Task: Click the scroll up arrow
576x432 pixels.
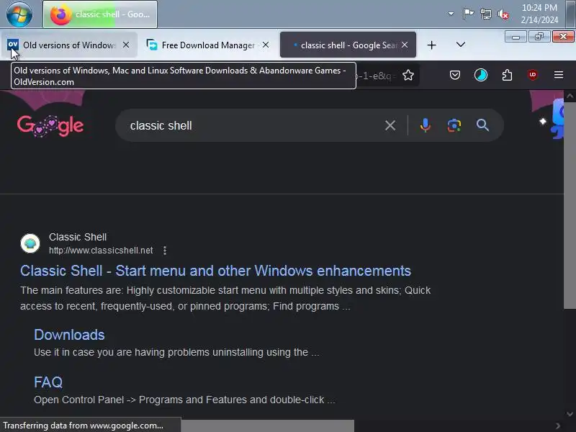Action: pyautogui.click(x=570, y=96)
